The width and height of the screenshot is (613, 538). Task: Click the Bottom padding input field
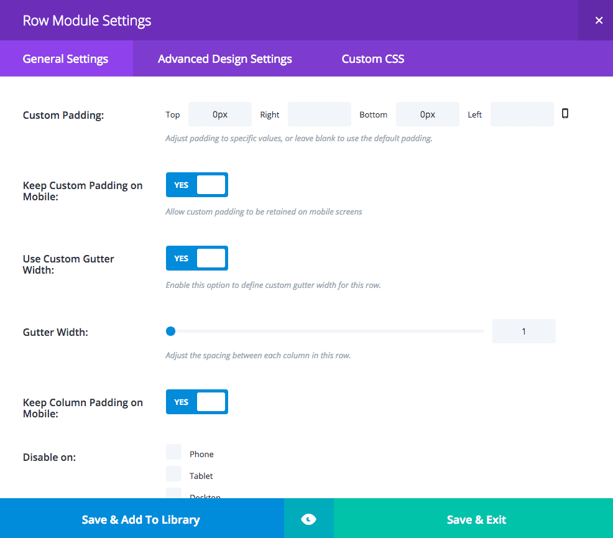pyautogui.click(x=428, y=114)
